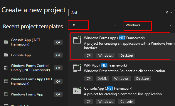The height and width of the screenshot is (106, 175).
Task: Select Windows Forms App (.NET Framework) template title
Action: click(x=114, y=38)
